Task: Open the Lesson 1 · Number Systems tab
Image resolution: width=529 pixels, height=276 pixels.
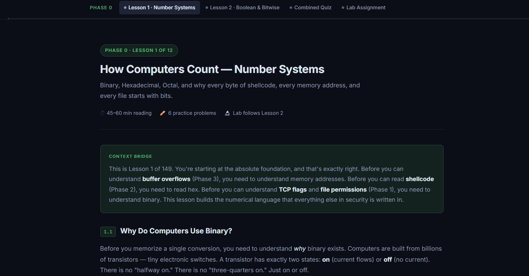Action: 160,7
